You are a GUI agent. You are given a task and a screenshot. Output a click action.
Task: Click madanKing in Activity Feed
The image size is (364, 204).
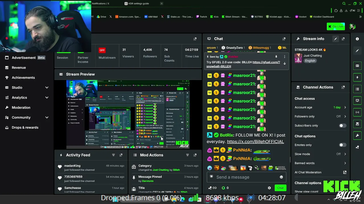[72, 166]
